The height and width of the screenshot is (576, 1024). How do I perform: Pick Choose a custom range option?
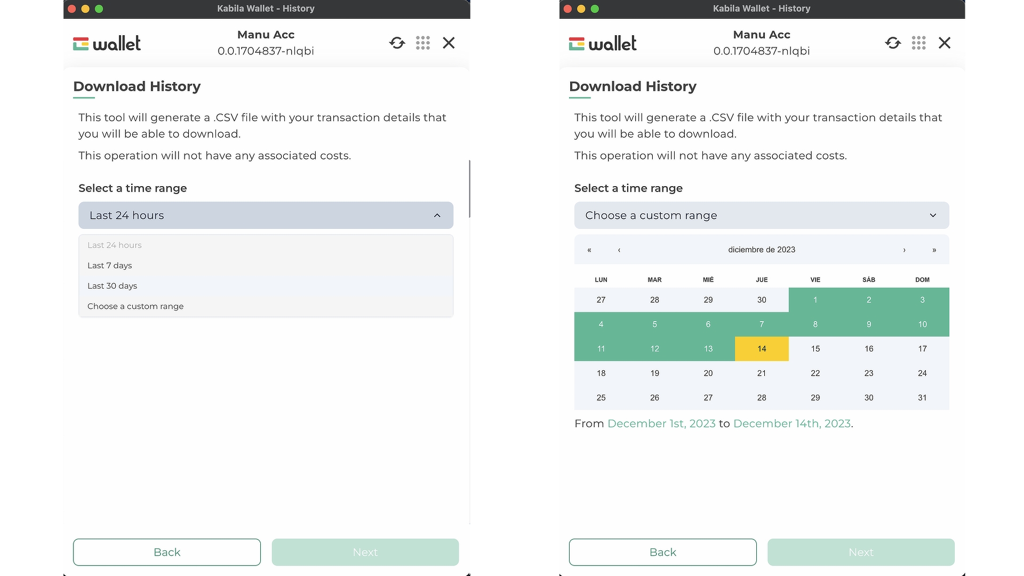tap(135, 306)
